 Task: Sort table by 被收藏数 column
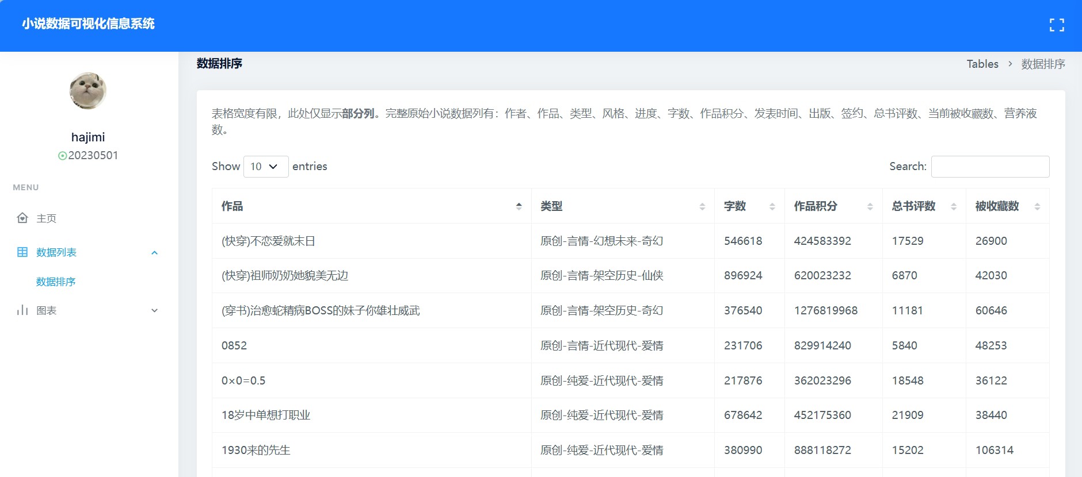tap(1037, 206)
